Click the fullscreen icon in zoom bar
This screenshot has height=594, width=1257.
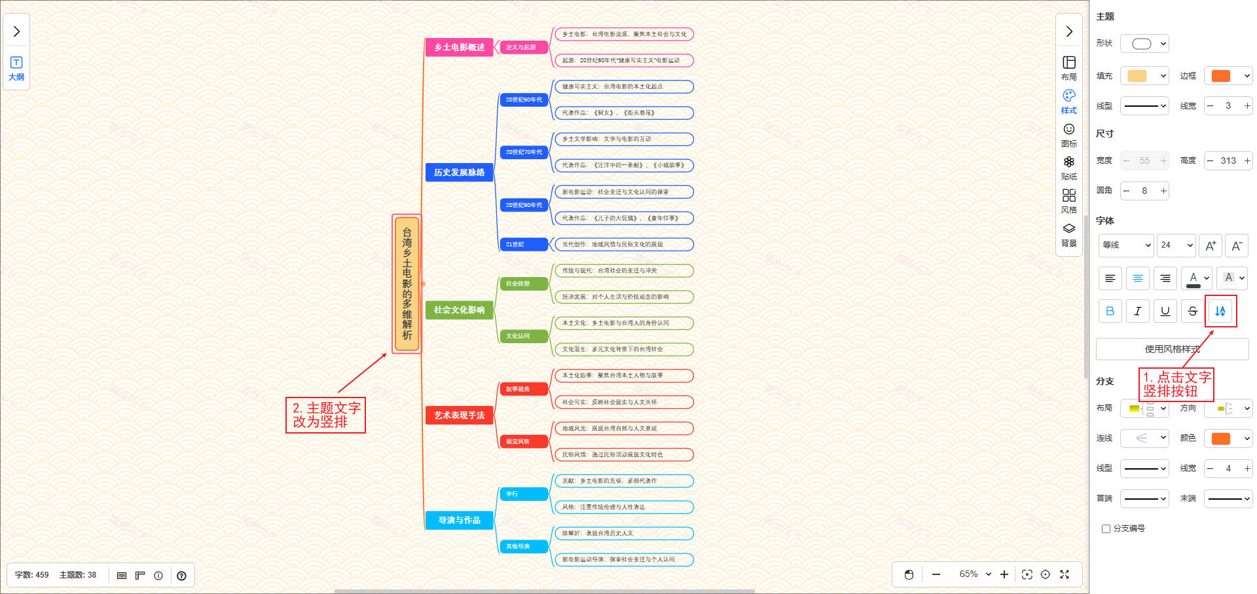[1065, 574]
